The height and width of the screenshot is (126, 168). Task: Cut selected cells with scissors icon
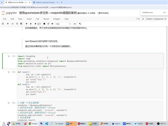click(x=13, y=24)
